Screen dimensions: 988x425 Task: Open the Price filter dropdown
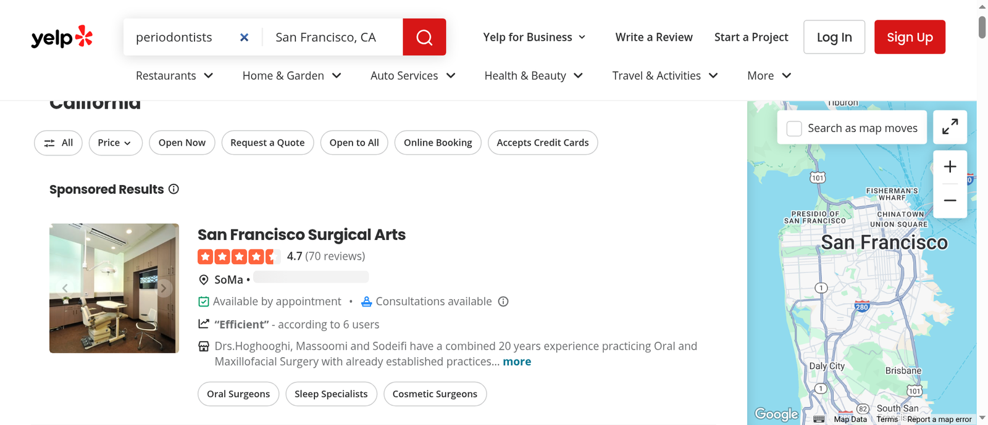pyautogui.click(x=115, y=142)
